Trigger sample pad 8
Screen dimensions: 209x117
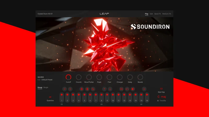coord(101,97)
